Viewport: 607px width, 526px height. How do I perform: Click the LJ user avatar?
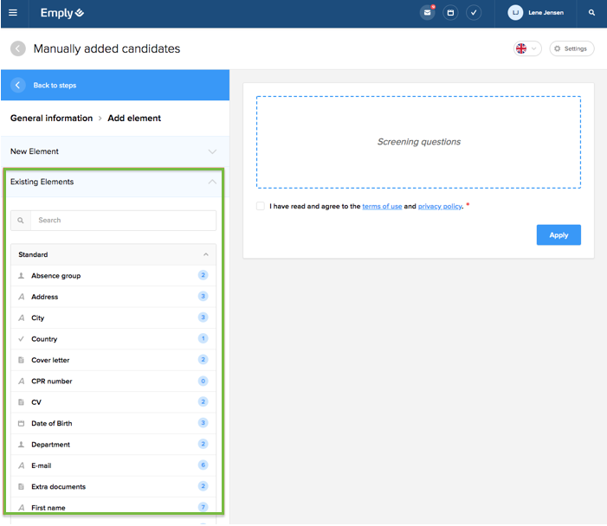(x=515, y=13)
